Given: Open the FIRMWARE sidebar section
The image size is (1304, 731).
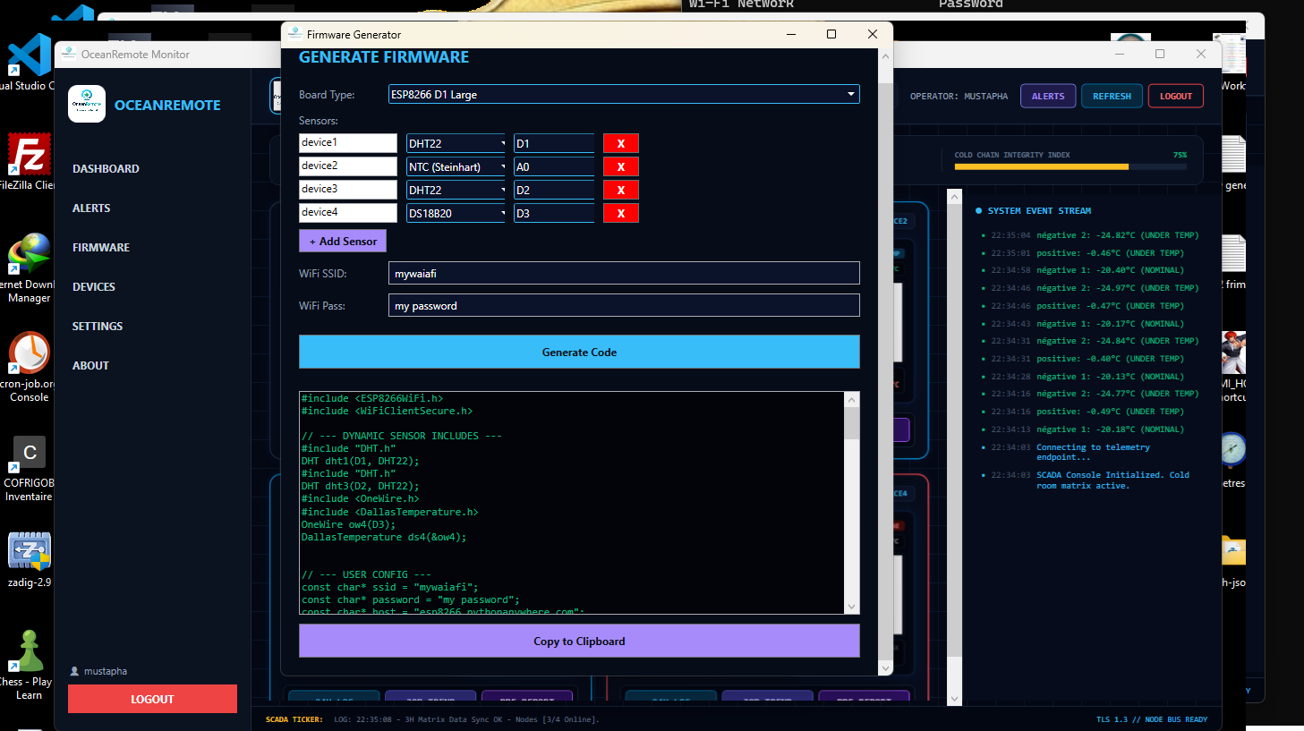Looking at the screenshot, I should (x=101, y=247).
